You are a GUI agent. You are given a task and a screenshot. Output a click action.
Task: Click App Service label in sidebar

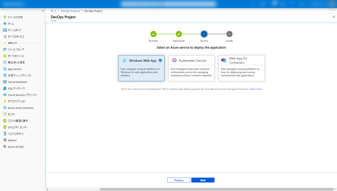tap(14, 69)
